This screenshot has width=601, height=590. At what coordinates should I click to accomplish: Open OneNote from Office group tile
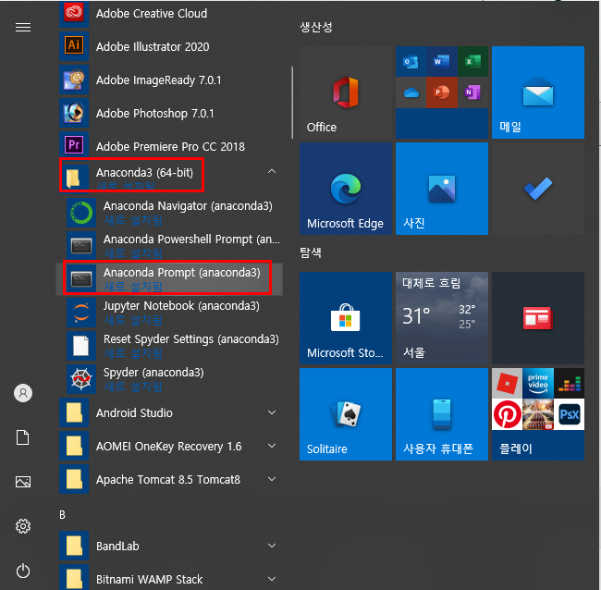pos(472,92)
